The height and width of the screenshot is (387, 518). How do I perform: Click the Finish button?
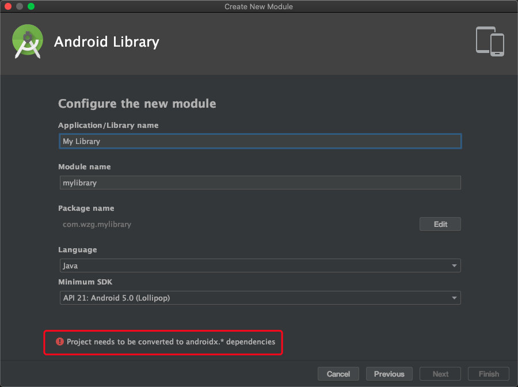(x=489, y=374)
